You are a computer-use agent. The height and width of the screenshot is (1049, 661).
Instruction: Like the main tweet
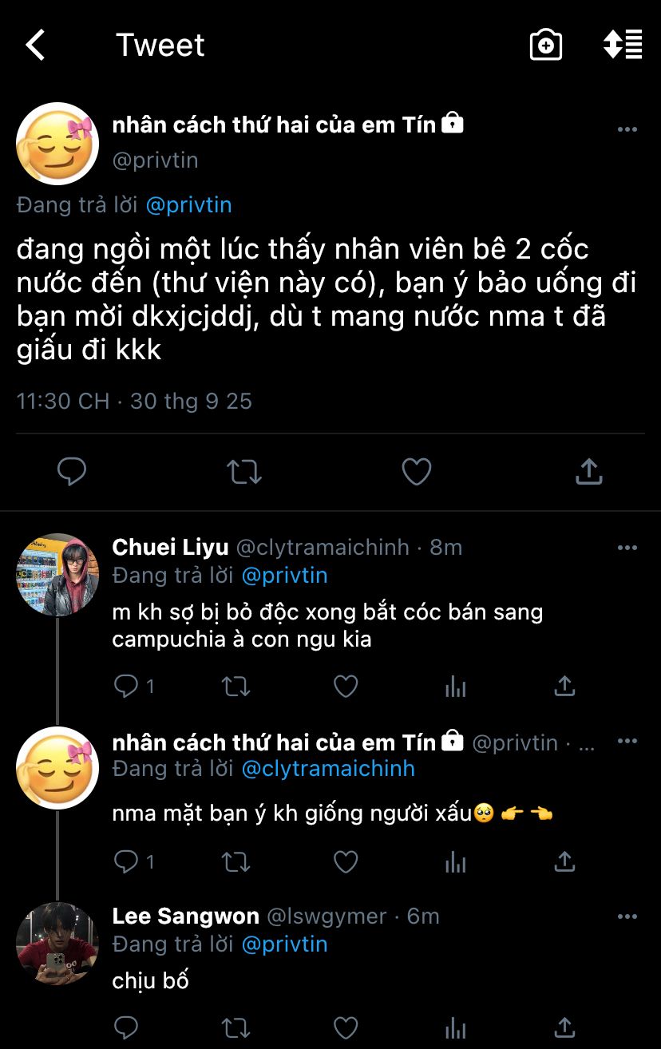pyautogui.click(x=416, y=472)
